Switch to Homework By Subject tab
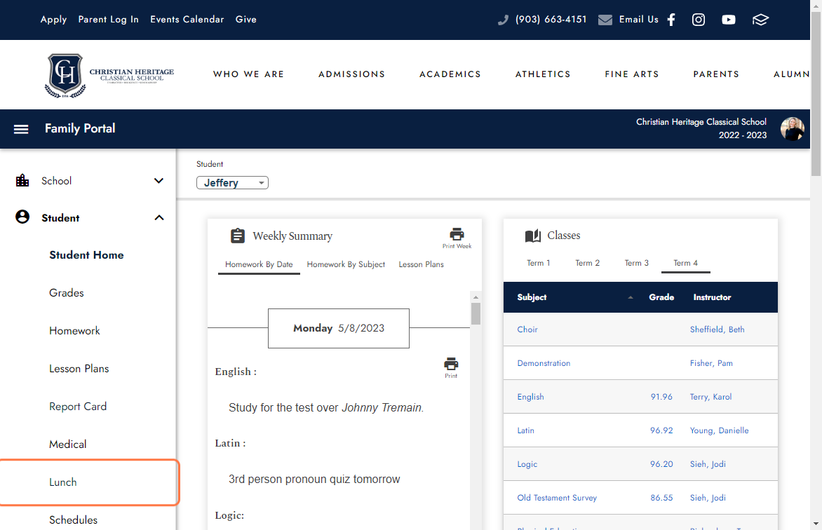 click(x=346, y=264)
